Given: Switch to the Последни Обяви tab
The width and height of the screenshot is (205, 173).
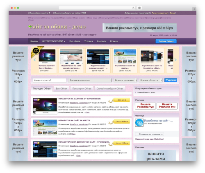Looking at the screenshot, I should pos(42,89).
